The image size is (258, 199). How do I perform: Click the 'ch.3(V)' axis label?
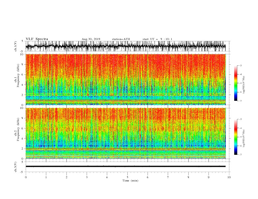point(16,167)
